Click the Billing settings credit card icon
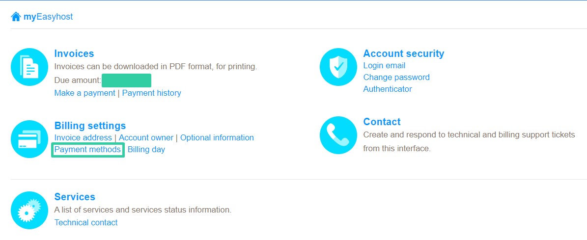587x240 pixels. (29, 139)
